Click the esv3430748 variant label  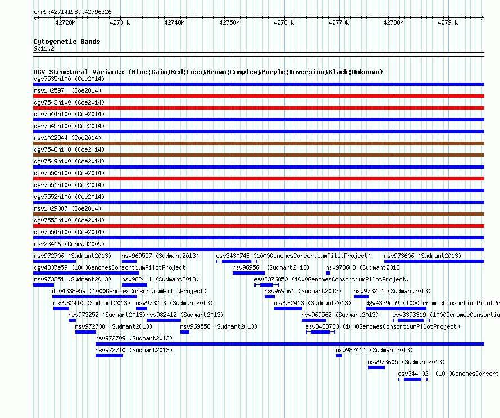click(x=293, y=256)
